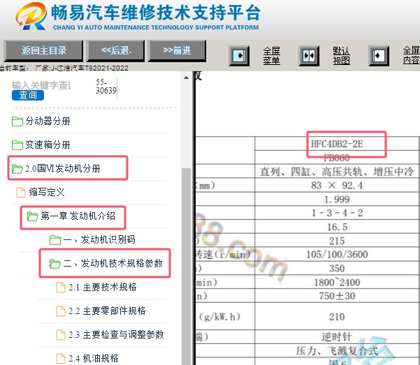Screen dimensions: 420x365
Task: Select the 默认视图 text label
Action: (341, 56)
